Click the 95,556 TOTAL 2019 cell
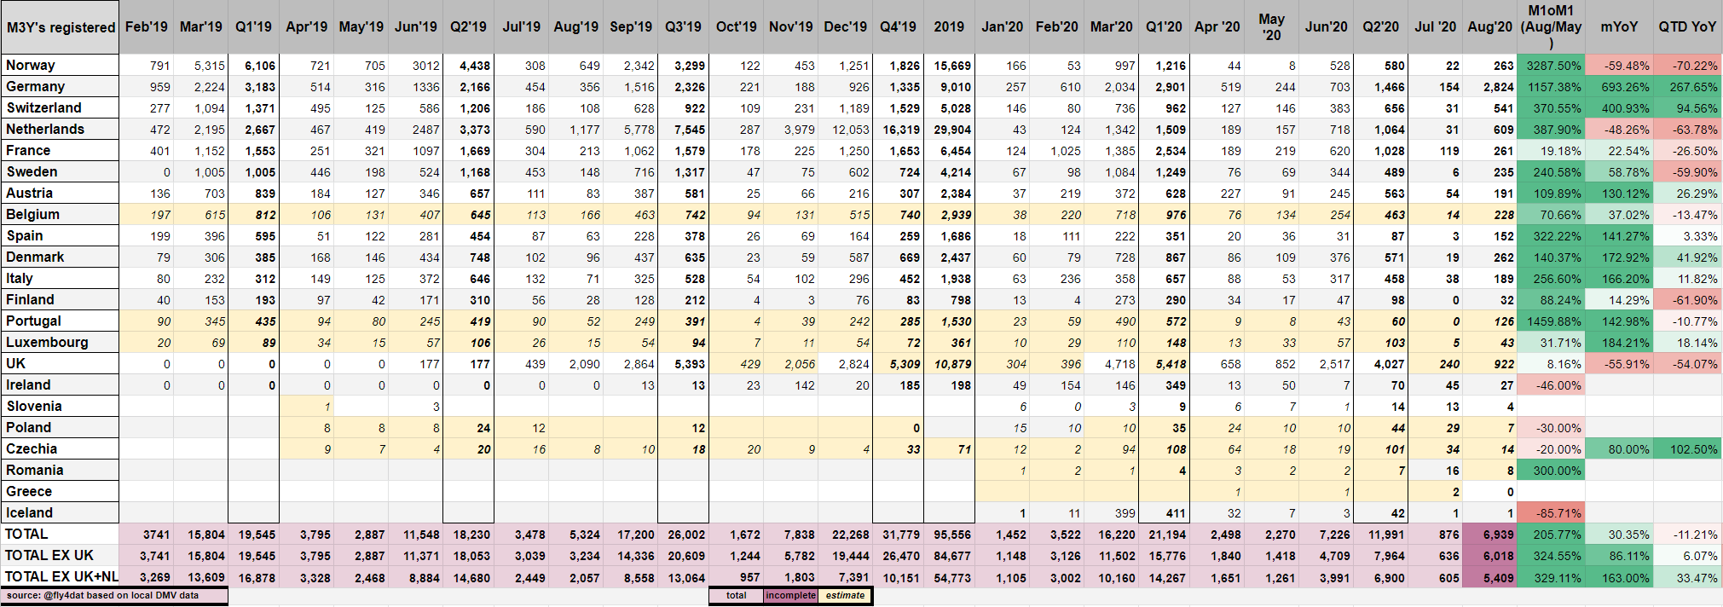Screen dimensions: 1723x607 (x=949, y=534)
